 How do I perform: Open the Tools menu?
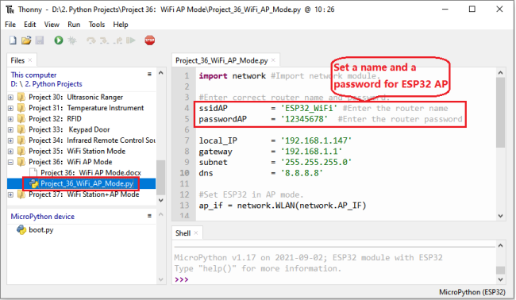[96, 25]
